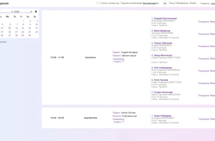Viewport: 215px width, 141px height.
Task: Click next-month arrow icon beside year 2022
Action: coord(36,11)
